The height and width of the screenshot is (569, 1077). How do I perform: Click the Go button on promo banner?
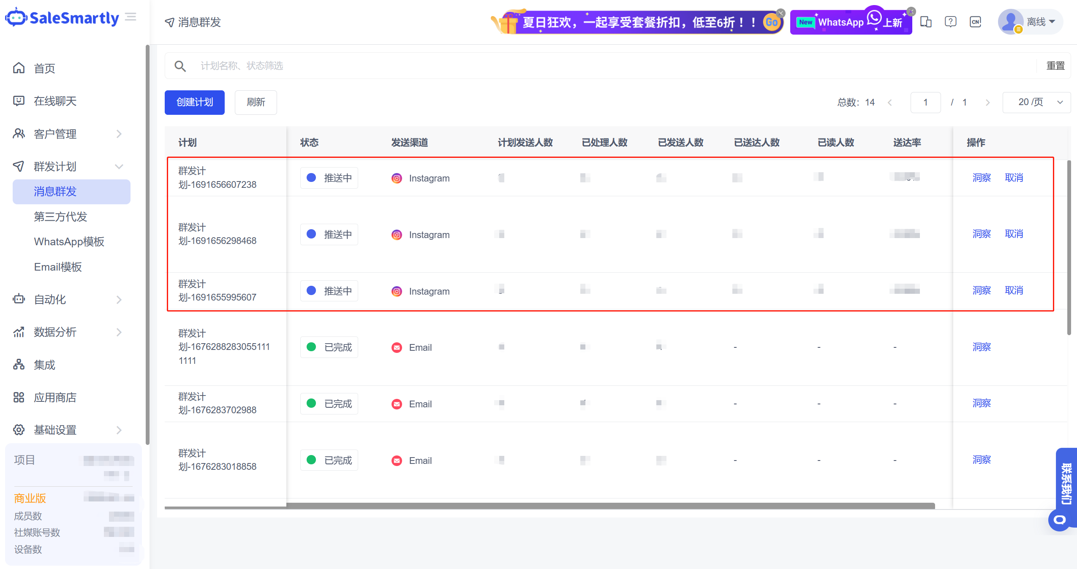point(772,22)
